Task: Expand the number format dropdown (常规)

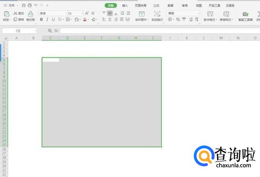Action: (183, 13)
